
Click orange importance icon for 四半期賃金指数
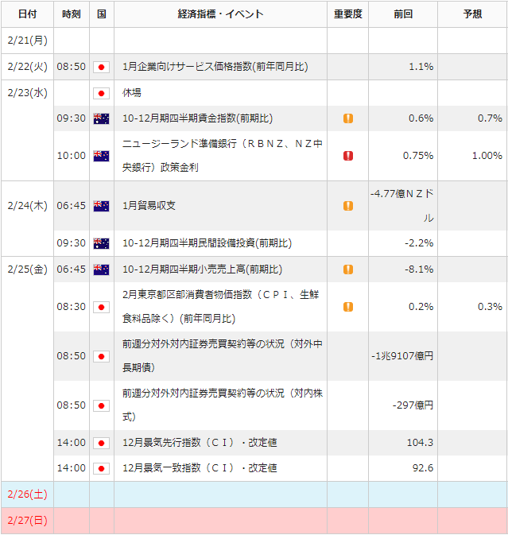(348, 118)
